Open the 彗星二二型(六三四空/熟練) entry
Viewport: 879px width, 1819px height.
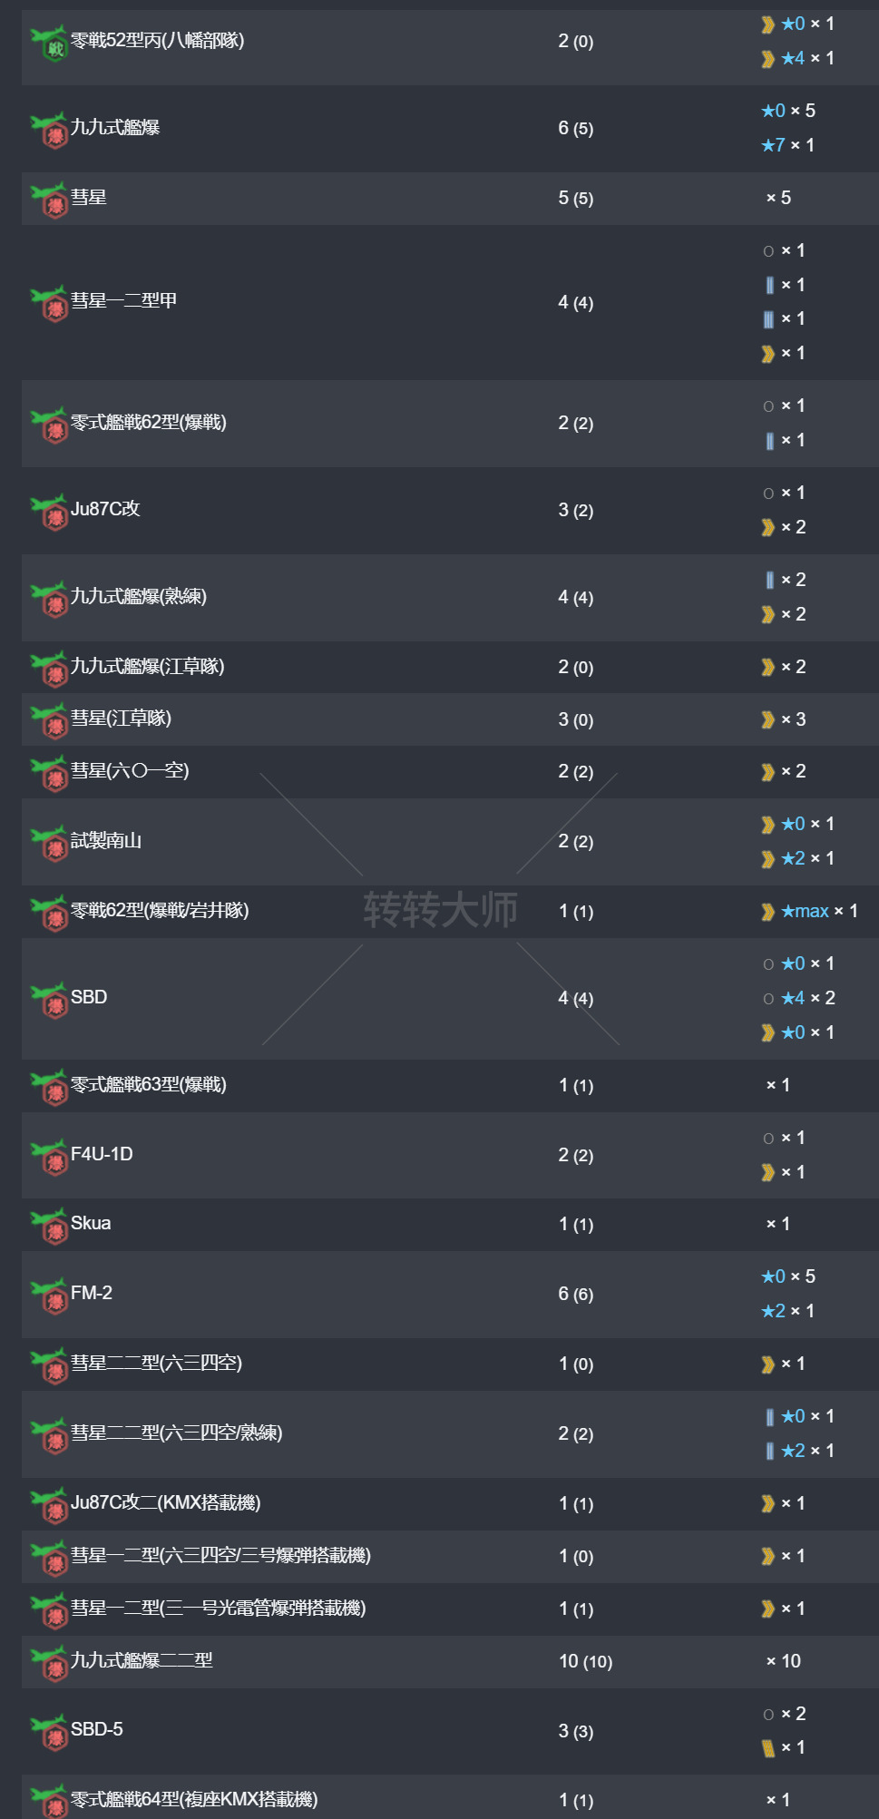(177, 1433)
